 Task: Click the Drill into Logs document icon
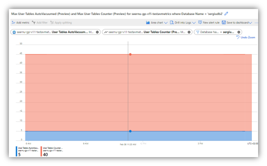pyautogui.click(x=172, y=23)
